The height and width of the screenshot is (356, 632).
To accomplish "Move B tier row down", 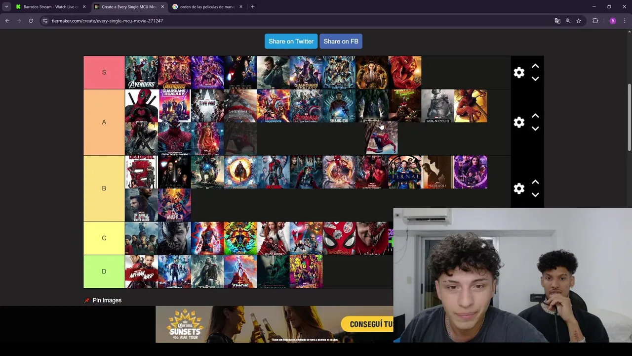I will [x=535, y=195].
